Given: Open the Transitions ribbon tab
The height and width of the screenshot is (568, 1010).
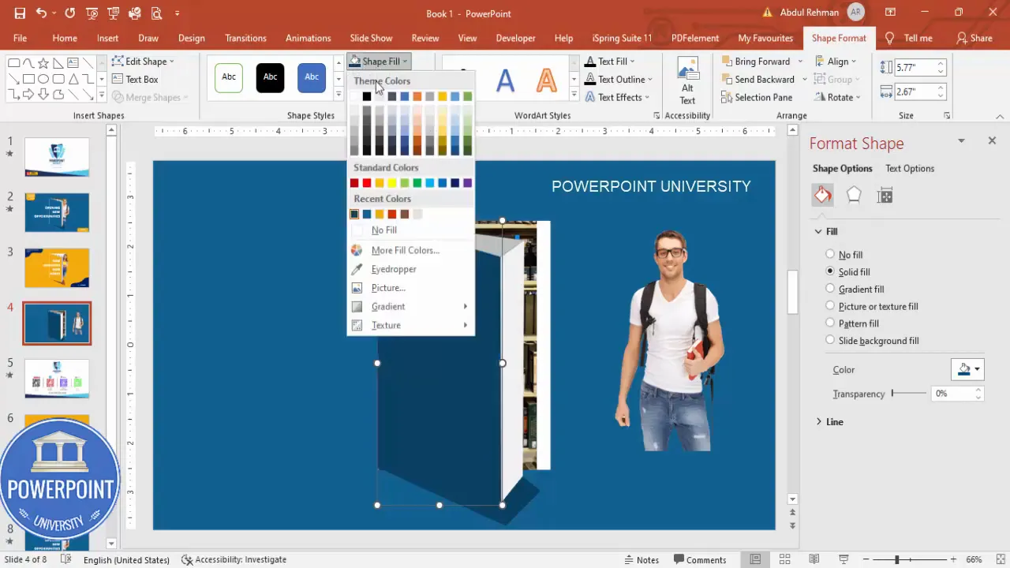Looking at the screenshot, I should pos(245,38).
